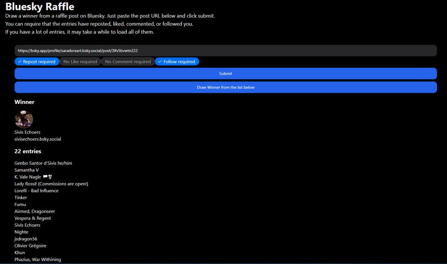Viewport: 447px width, 264px height.
Task: Select entry Tinker
Action: pyautogui.click(x=21, y=197)
